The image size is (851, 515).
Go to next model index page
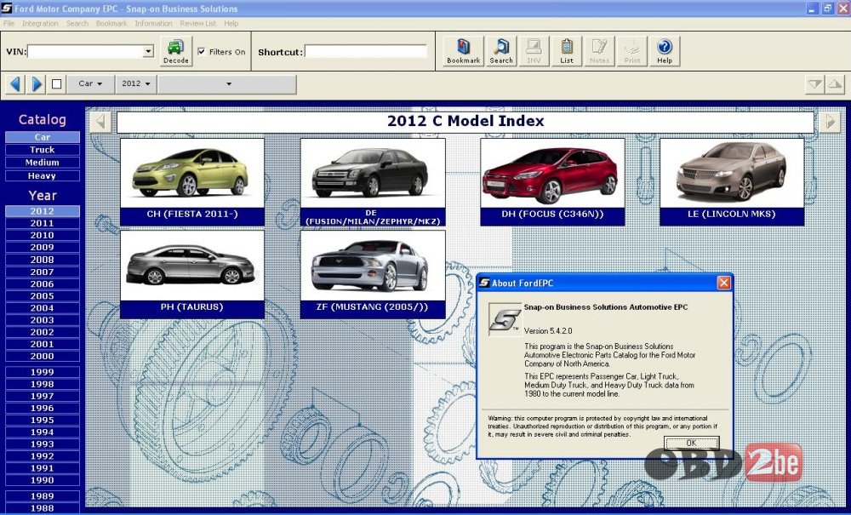(x=830, y=122)
